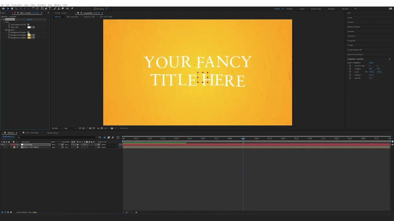Select the Hand tool

[x=12, y=9]
